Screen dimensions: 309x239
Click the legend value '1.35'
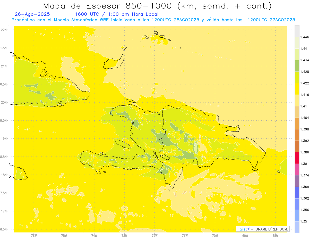coord(304,221)
